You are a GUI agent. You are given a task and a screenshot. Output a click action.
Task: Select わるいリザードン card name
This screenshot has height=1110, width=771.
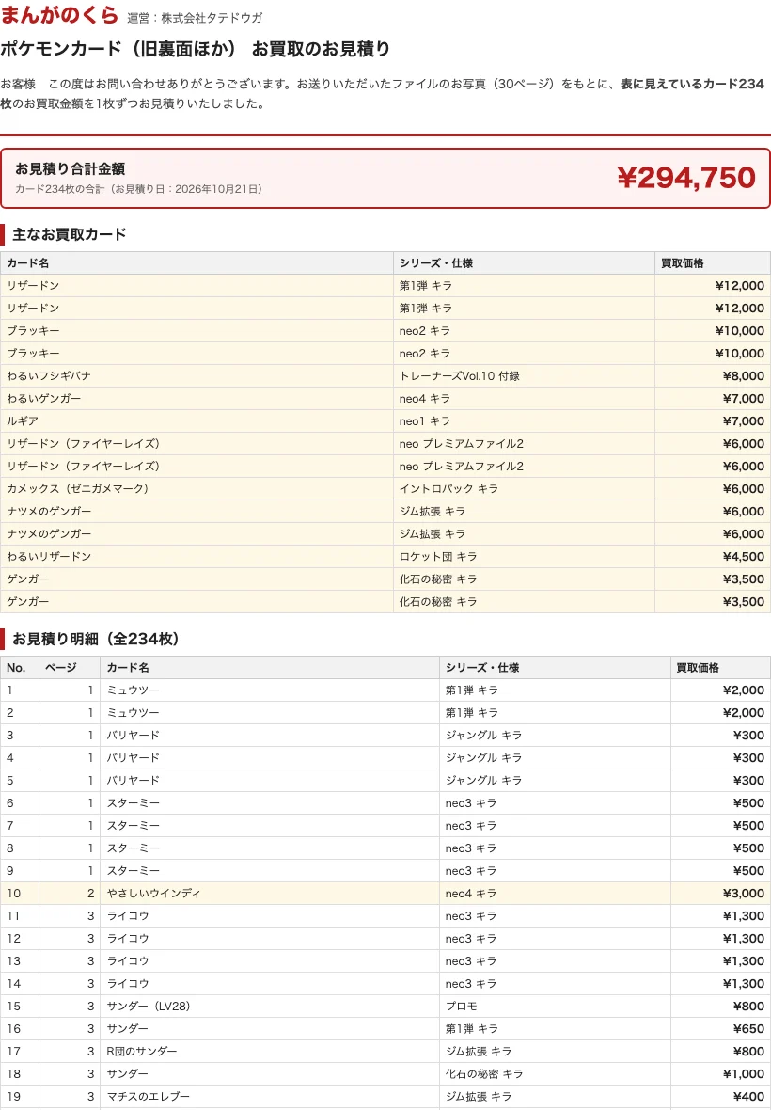[49, 557]
